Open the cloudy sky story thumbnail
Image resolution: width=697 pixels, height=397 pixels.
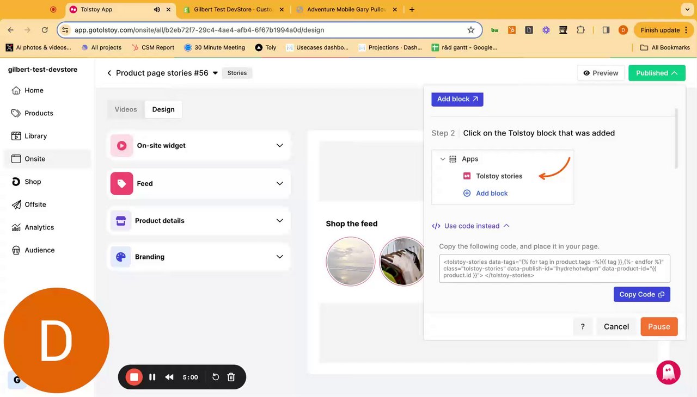click(x=351, y=261)
